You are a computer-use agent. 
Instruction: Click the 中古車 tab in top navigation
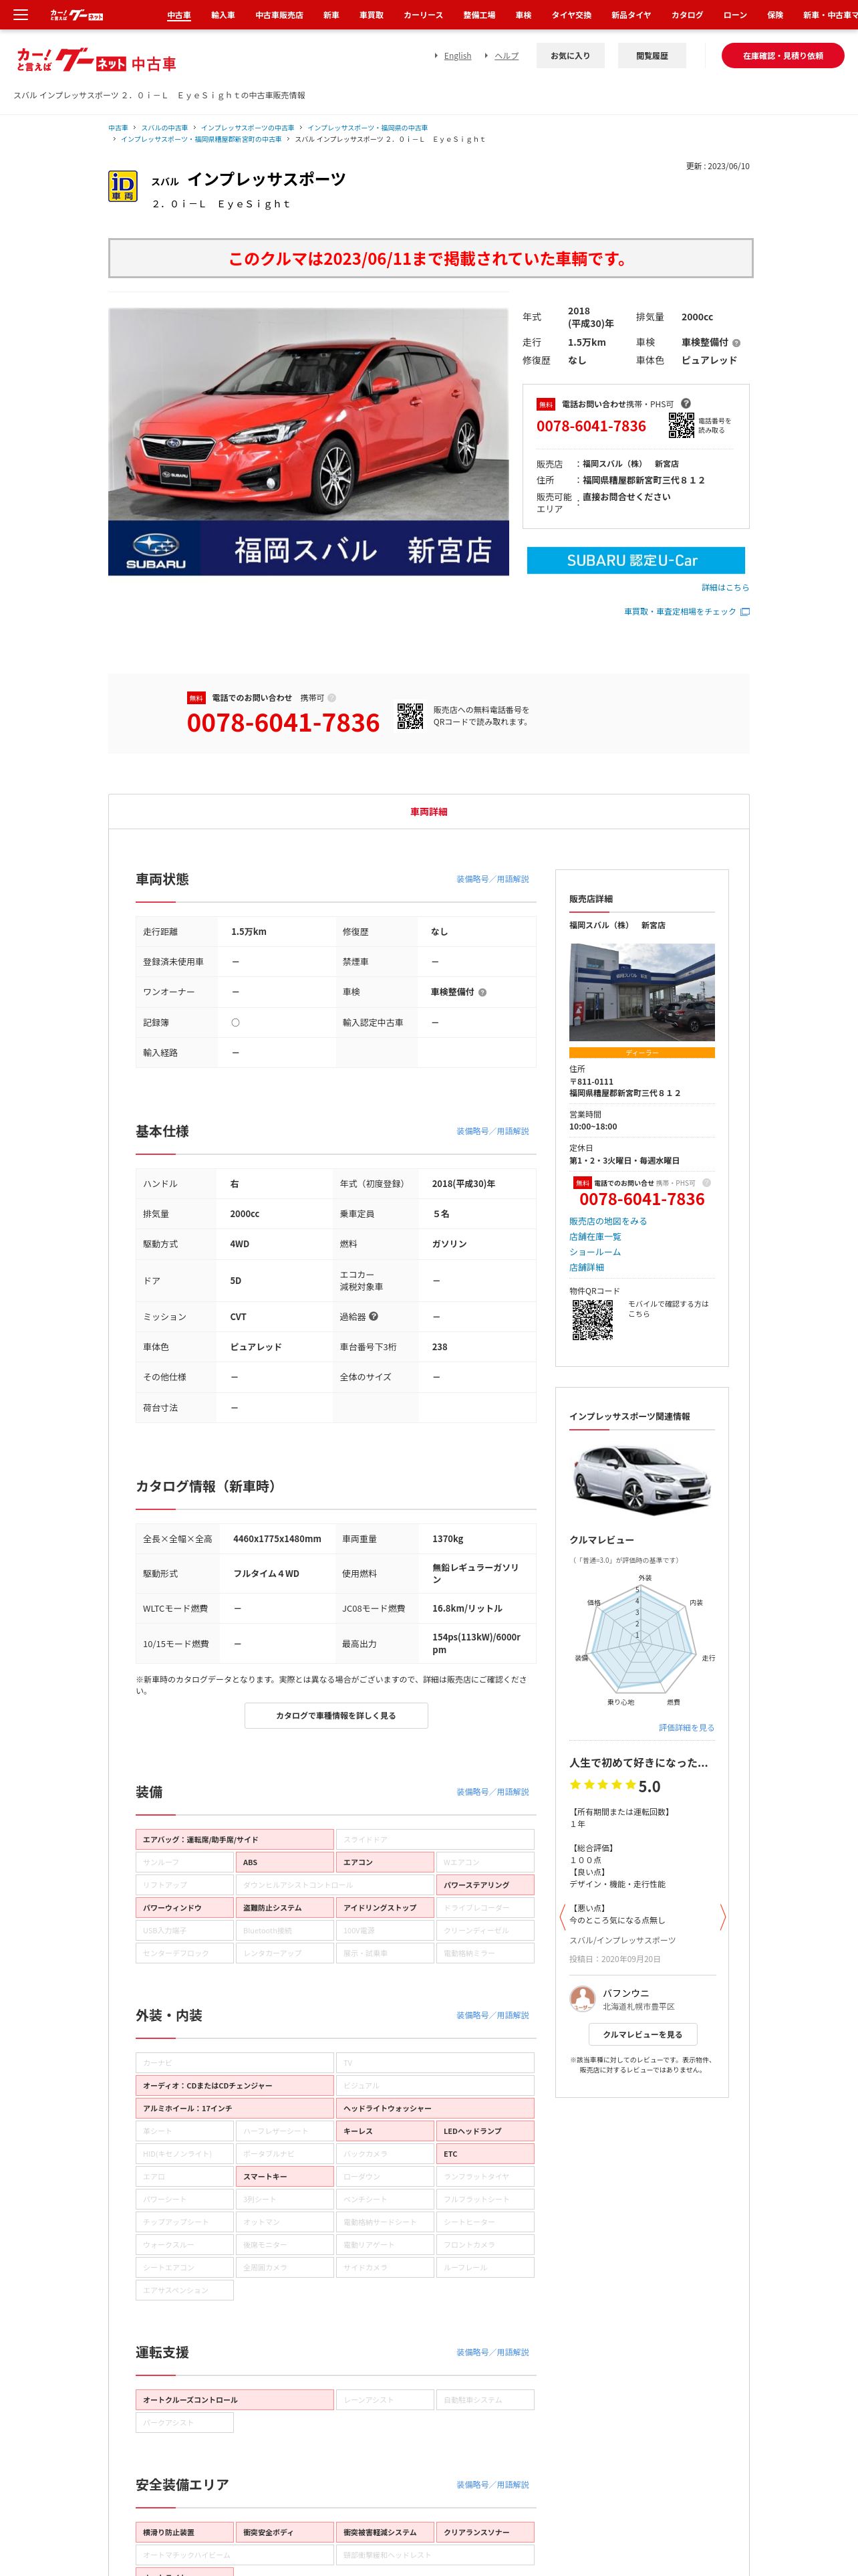(179, 15)
